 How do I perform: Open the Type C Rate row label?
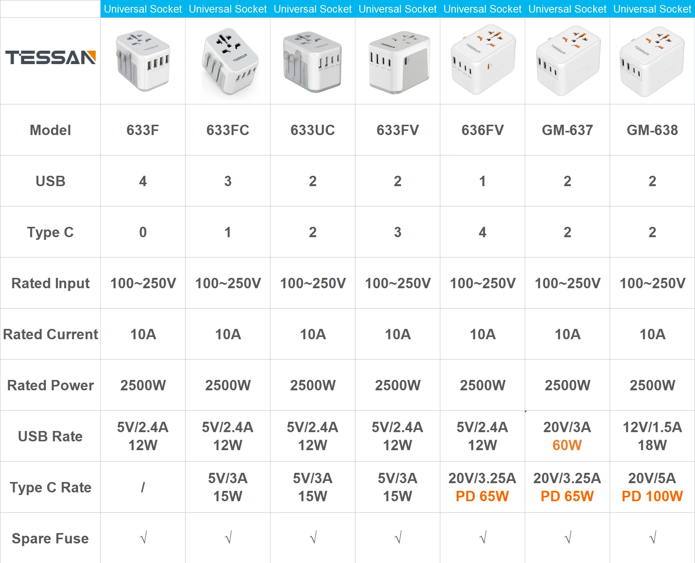pos(50,487)
